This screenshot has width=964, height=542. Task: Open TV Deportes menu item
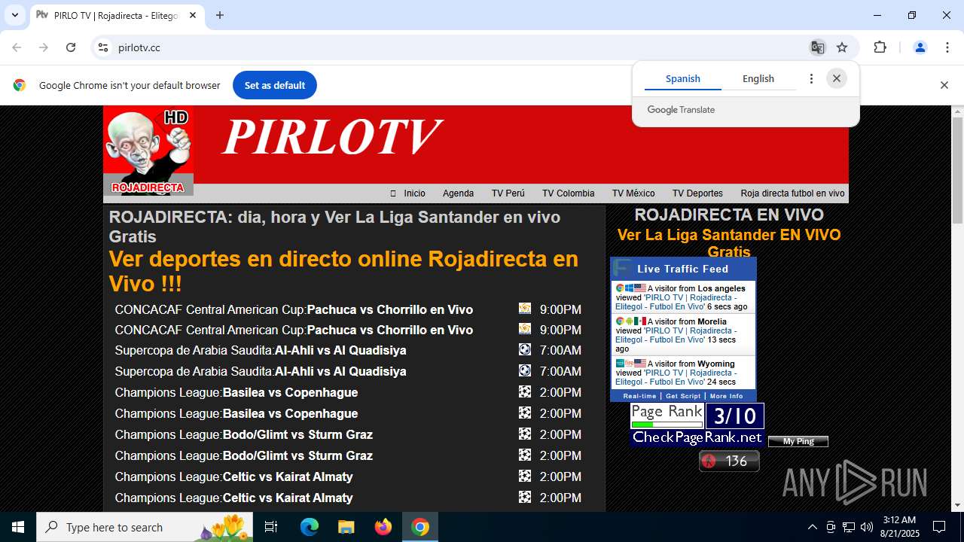[x=697, y=193]
